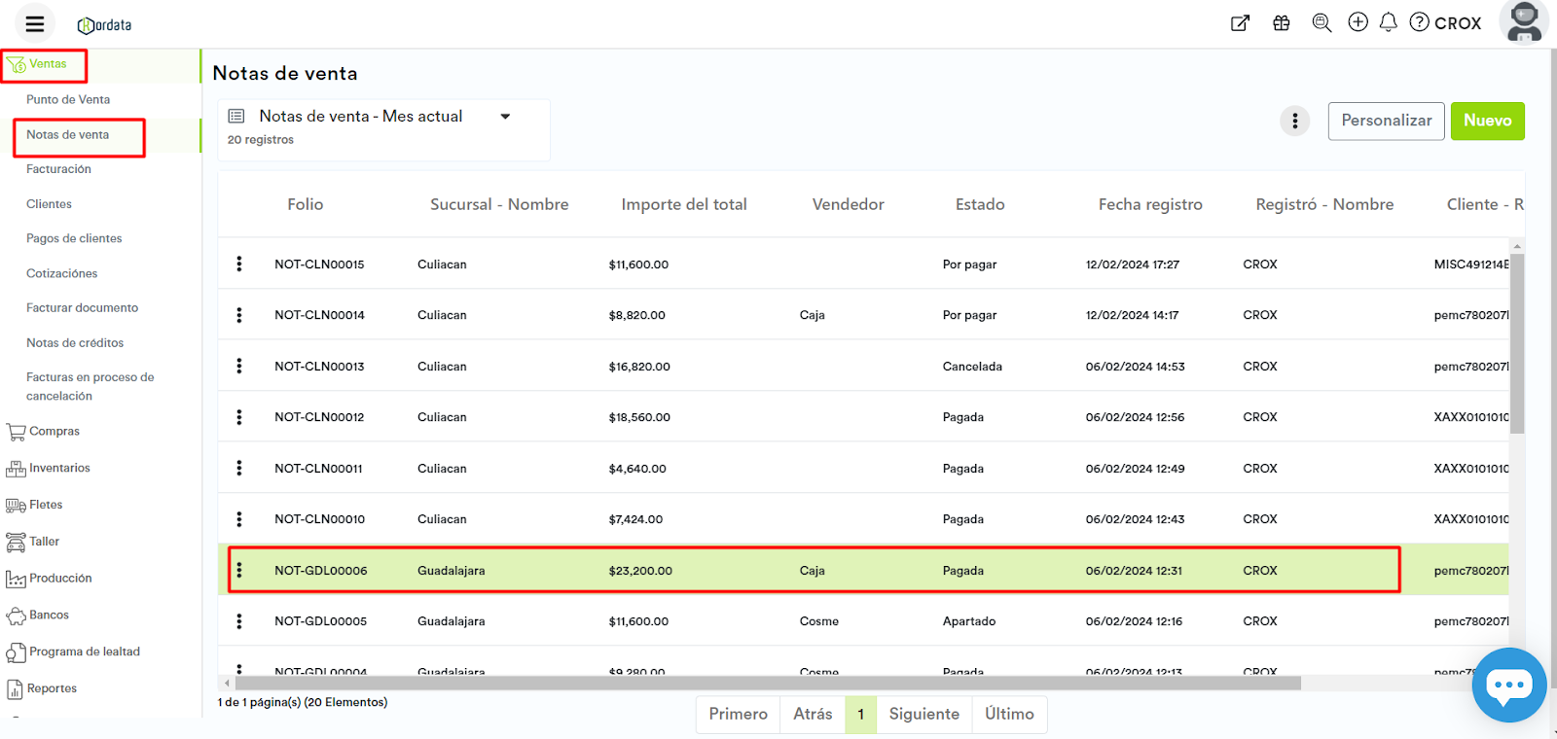Image resolution: width=1557 pixels, height=739 pixels.
Task: Open the user avatar profile picture
Action: tap(1523, 21)
